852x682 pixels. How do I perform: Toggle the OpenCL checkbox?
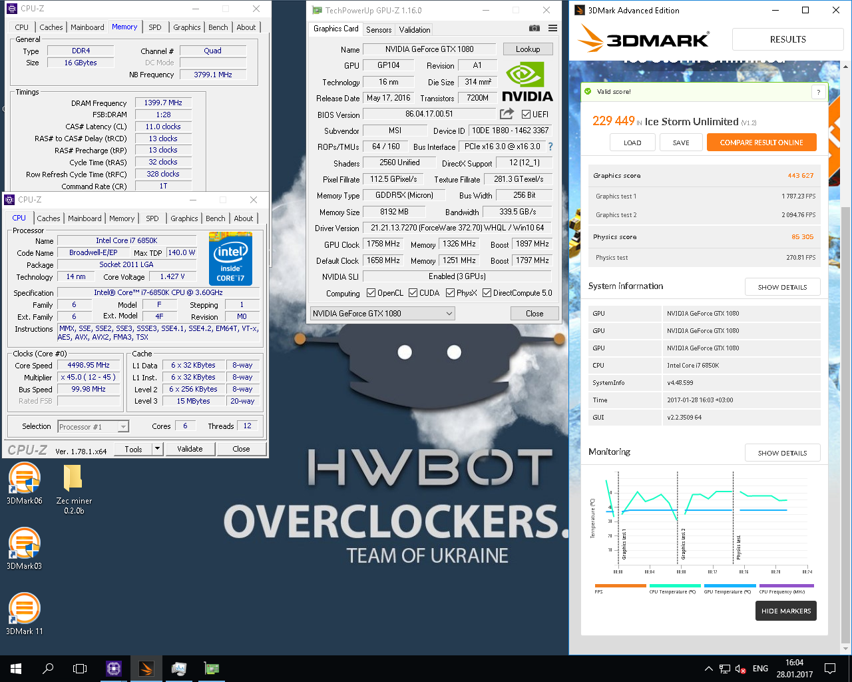click(371, 293)
